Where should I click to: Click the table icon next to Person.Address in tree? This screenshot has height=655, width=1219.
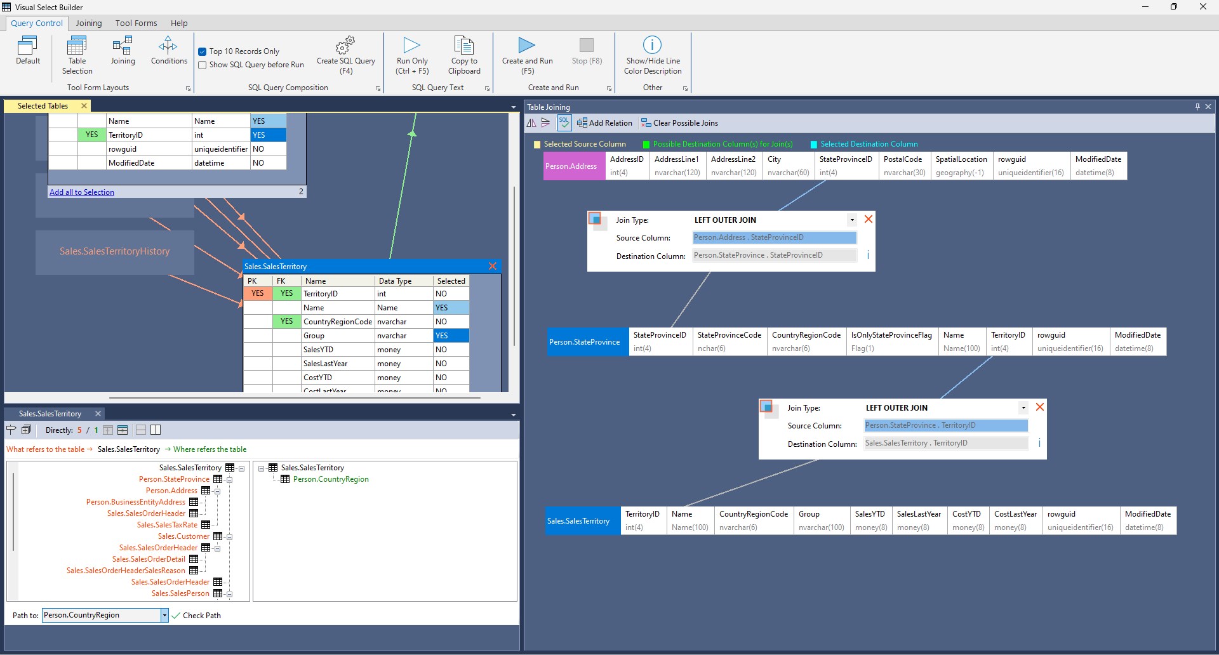click(x=206, y=491)
